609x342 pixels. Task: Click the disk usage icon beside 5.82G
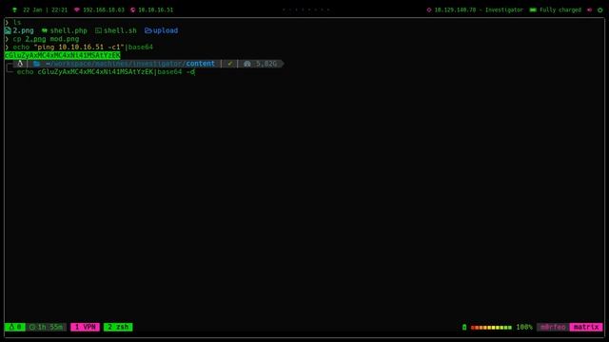tap(247, 64)
